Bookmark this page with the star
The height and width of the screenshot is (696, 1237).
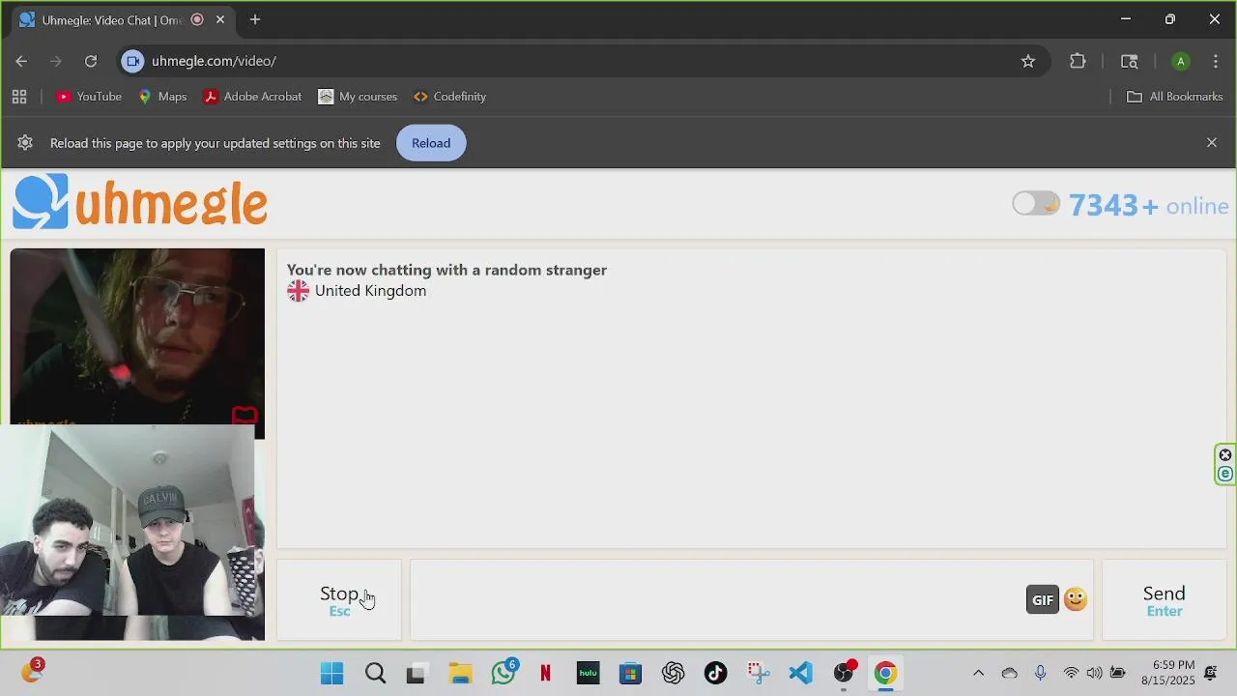pyautogui.click(x=1028, y=61)
